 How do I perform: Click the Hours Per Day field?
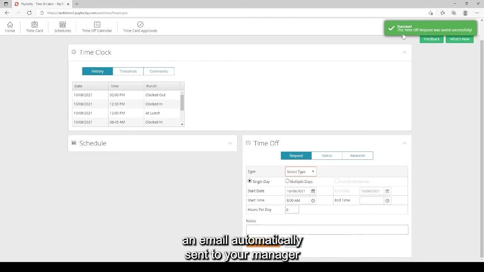[292, 210]
